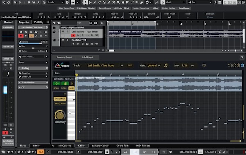Click the Add Track plus icon
The height and width of the screenshot is (155, 246).
[54, 23]
